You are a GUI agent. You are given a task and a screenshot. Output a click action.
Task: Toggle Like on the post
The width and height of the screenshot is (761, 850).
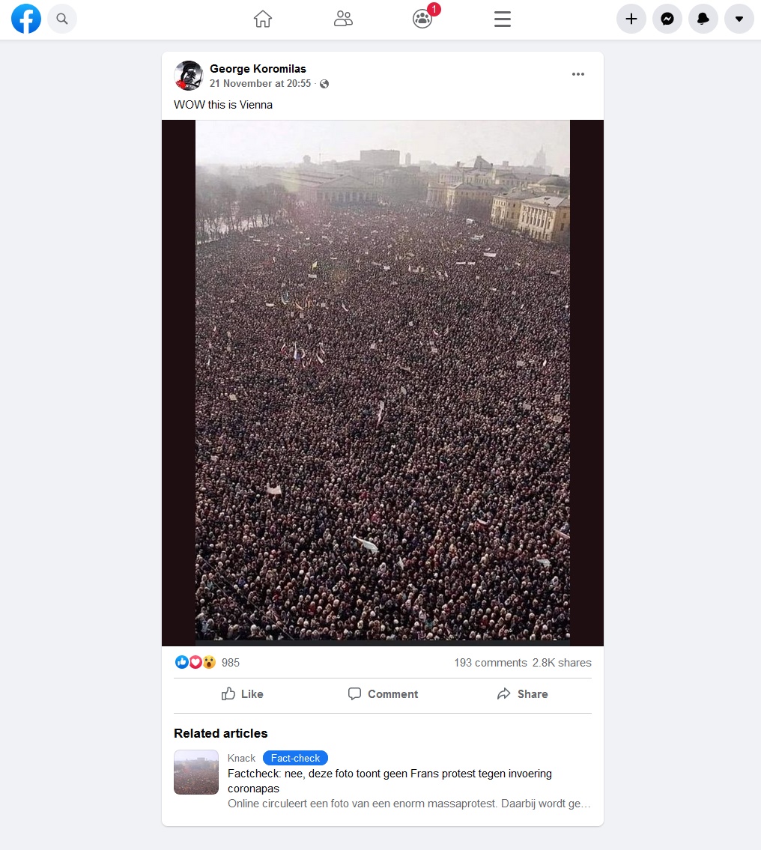click(242, 694)
